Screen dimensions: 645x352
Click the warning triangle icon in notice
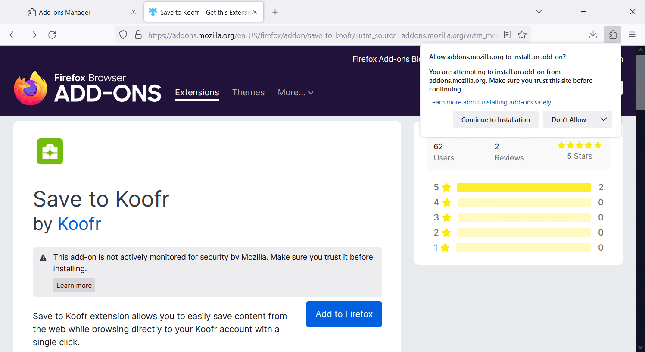[43, 258]
